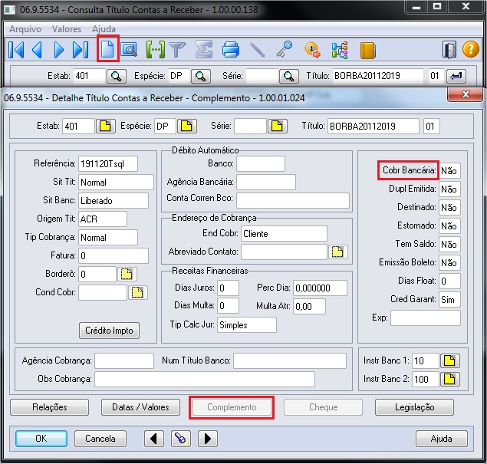Click the Sit Tit field showing Normal
Screen dimensions: 487x464
point(116,183)
